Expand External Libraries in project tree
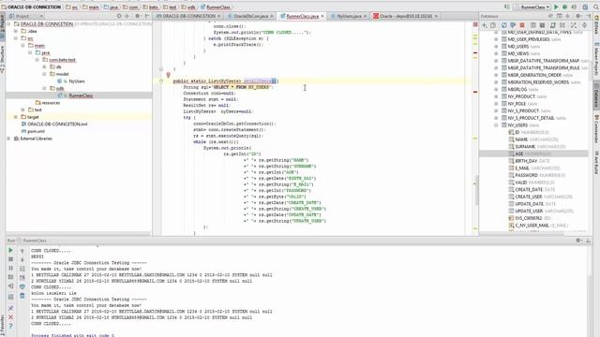 tap(8, 139)
